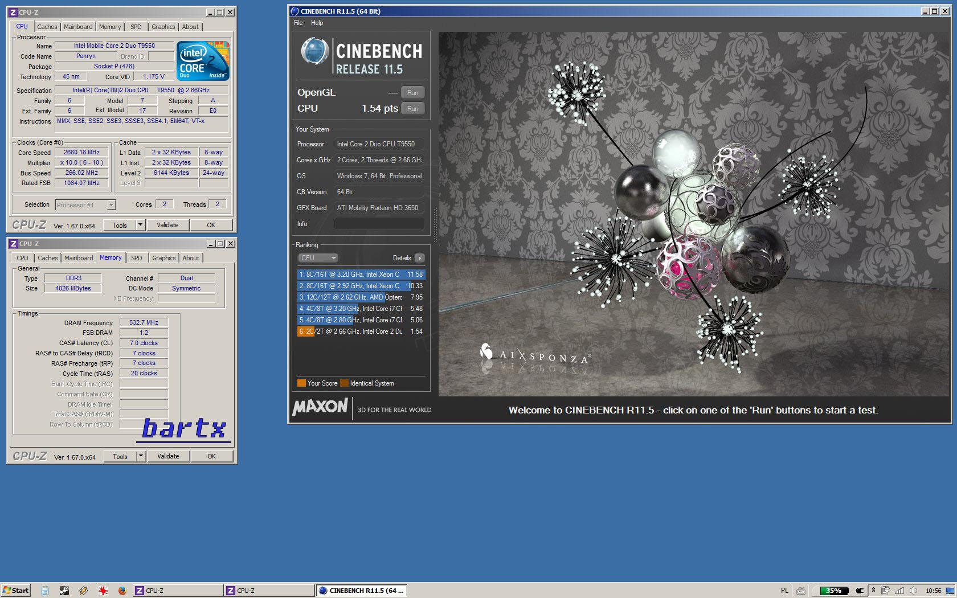Click the Intel Mobile Core 2 Duo T9550 name field
The height and width of the screenshot is (598, 957).
114,46
